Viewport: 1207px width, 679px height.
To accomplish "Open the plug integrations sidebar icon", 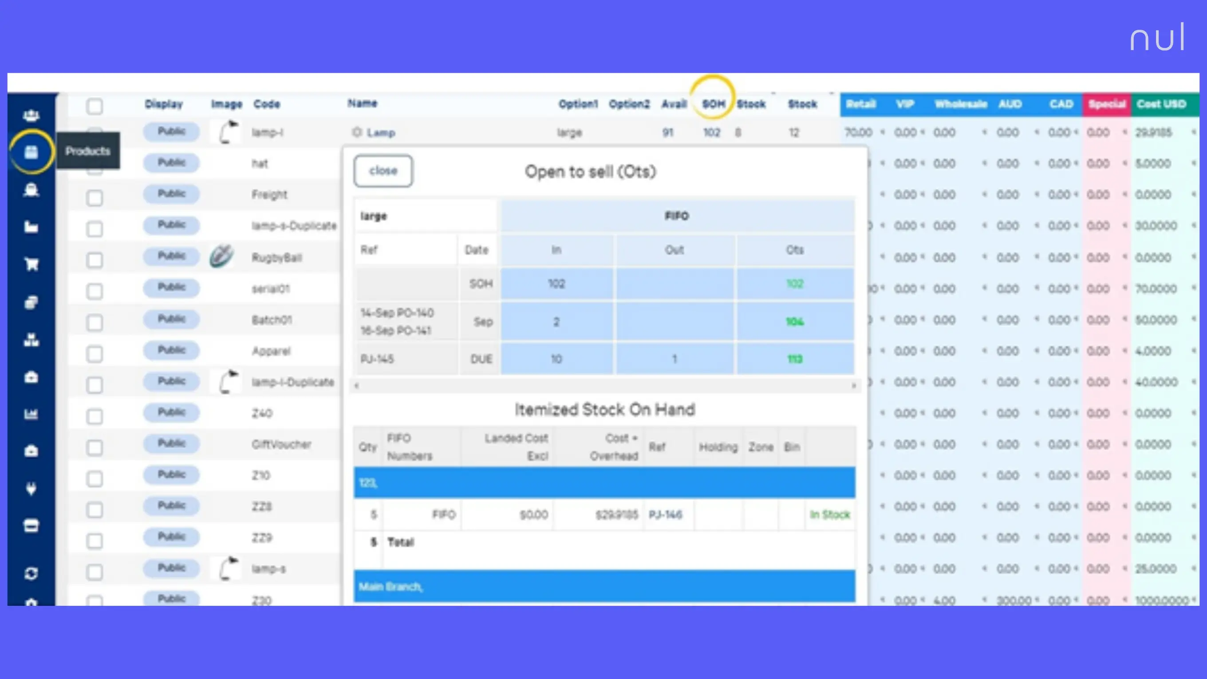I will [31, 489].
